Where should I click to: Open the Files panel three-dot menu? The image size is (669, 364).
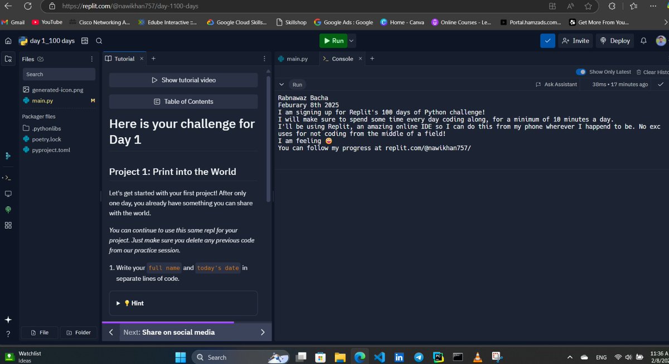coord(92,59)
